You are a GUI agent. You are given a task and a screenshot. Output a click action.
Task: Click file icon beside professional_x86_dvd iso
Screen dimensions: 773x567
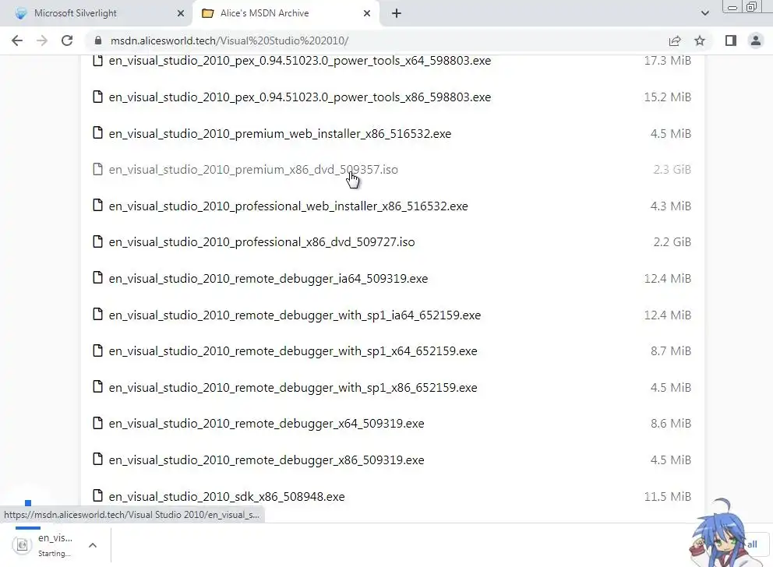click(x=97, y=241)
